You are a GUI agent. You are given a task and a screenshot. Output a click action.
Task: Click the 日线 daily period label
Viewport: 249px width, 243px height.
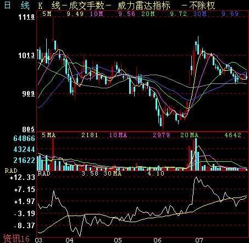coord(16,5)
